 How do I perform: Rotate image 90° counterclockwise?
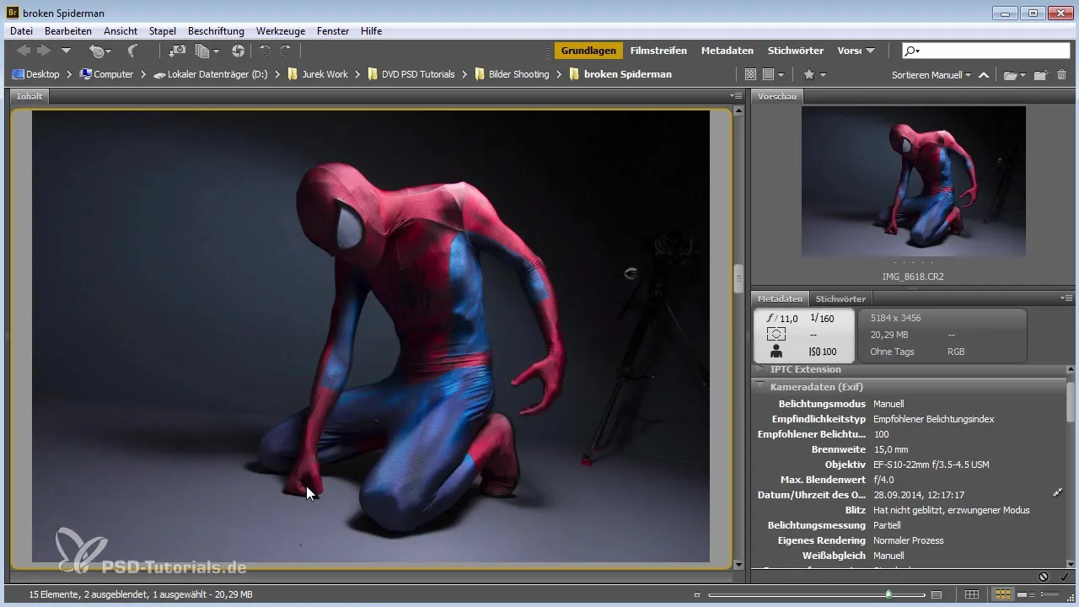coord(265,51)
